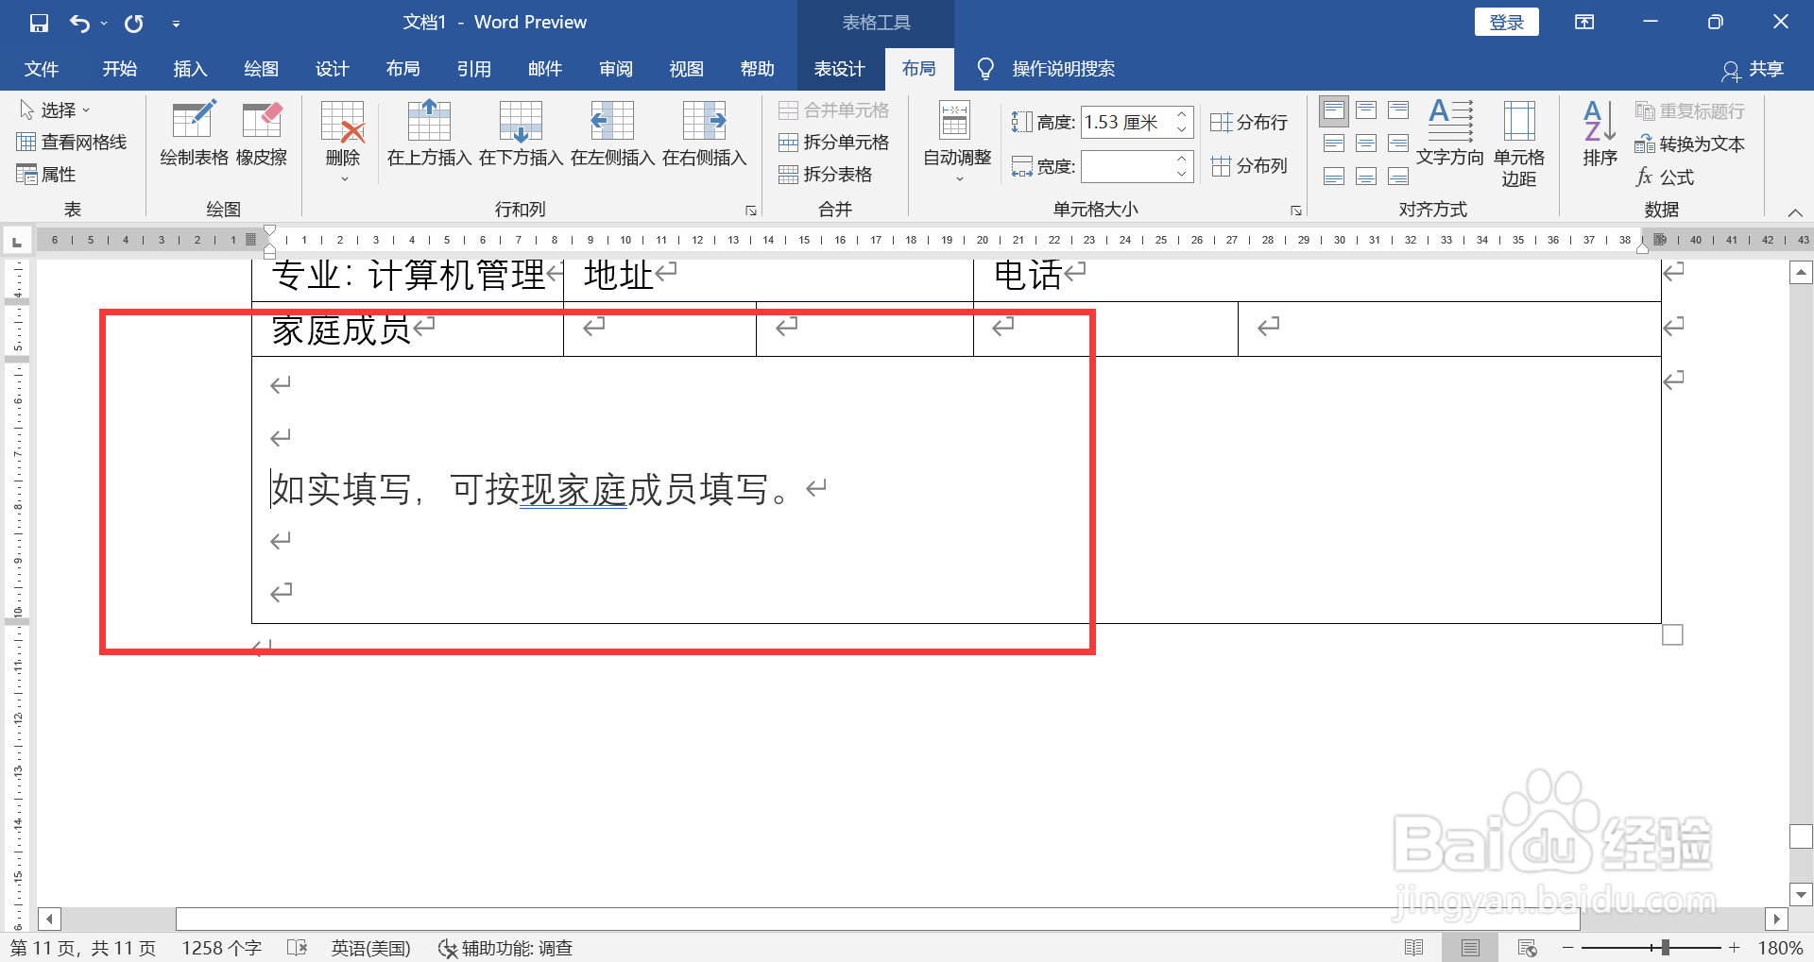Insert a row using 在上方插入
The height and width of the screenshot is (962, 1814).
(x=428, y=135)
